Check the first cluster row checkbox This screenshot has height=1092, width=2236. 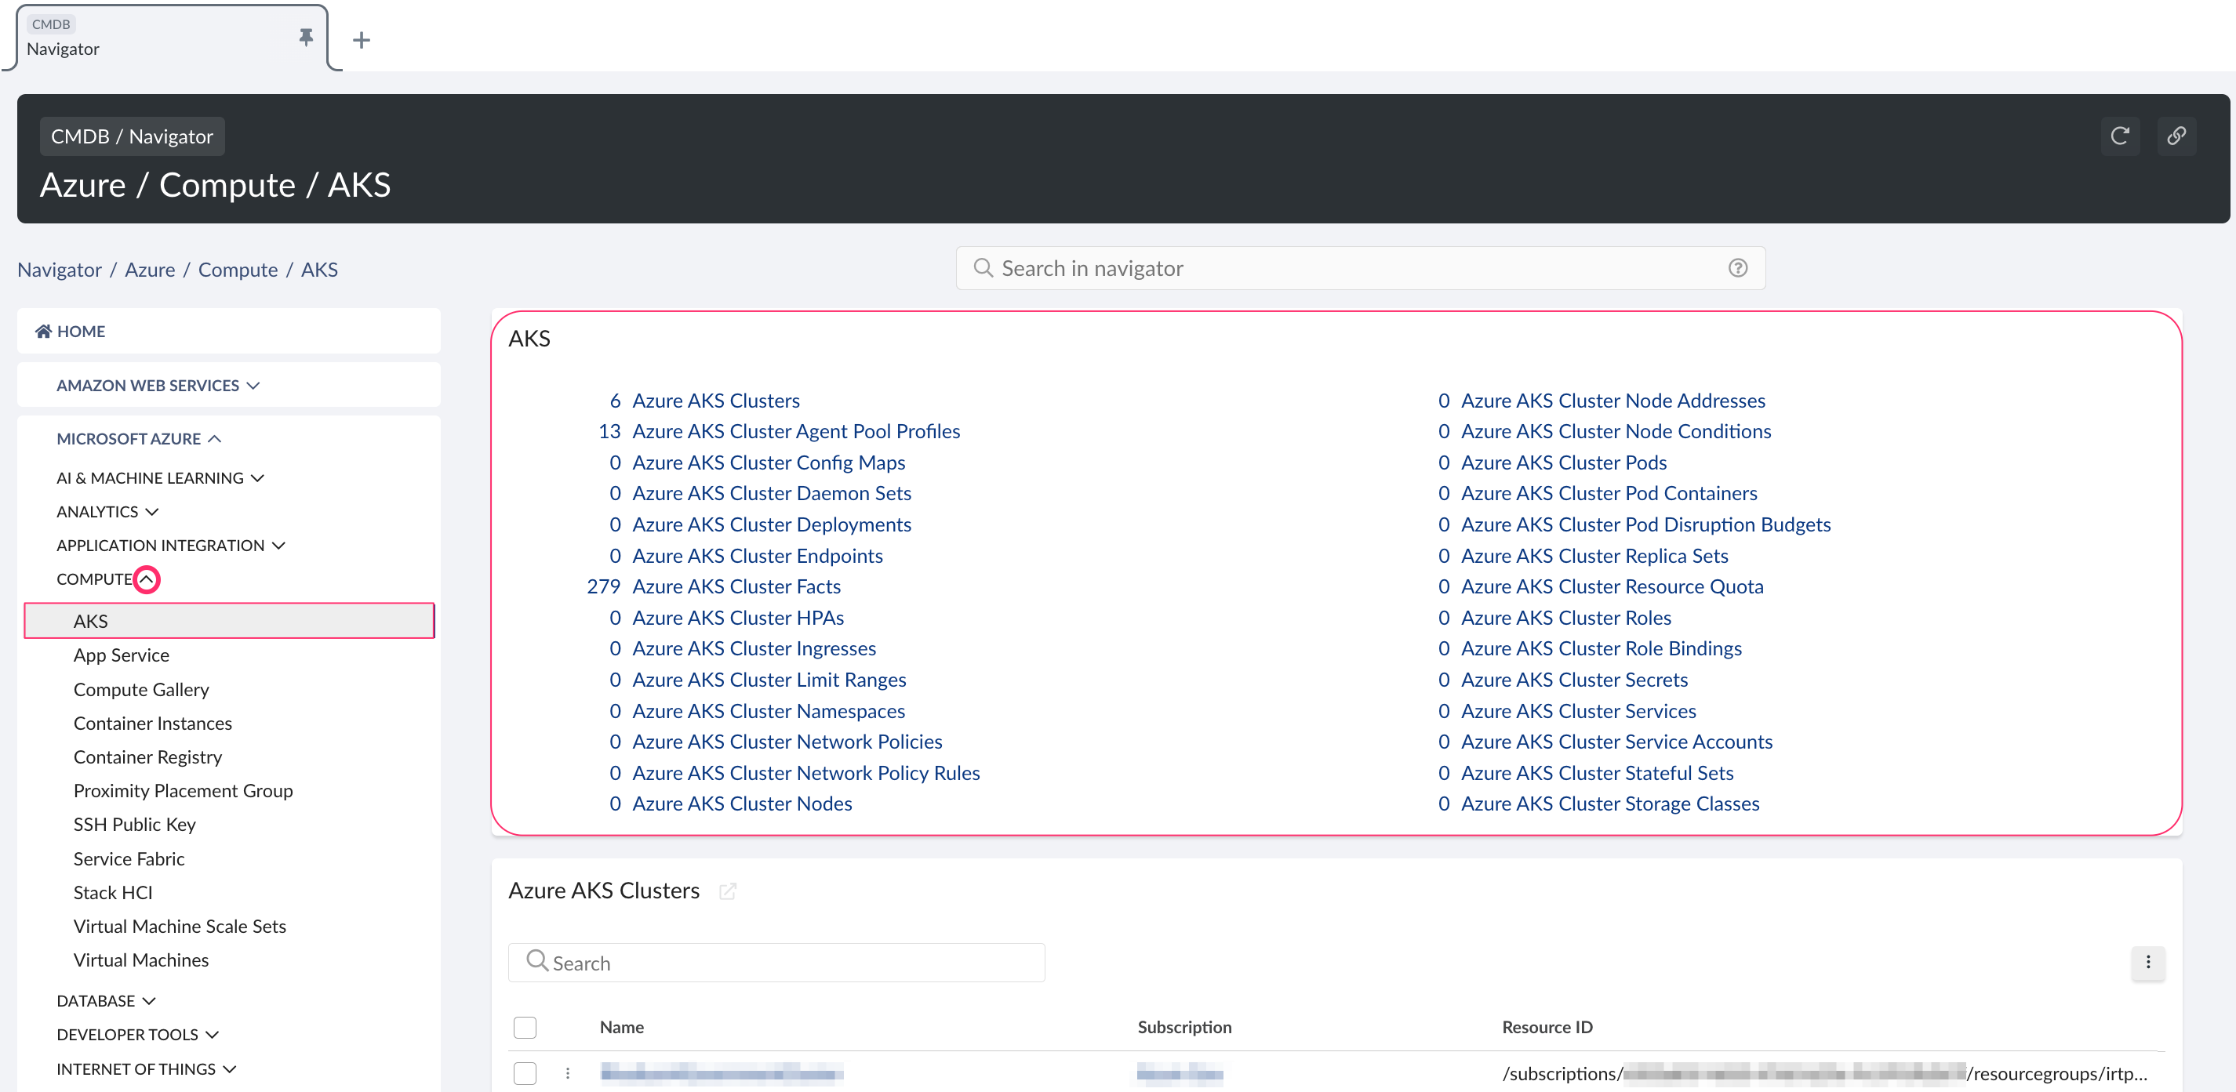tap(525, 1073)
